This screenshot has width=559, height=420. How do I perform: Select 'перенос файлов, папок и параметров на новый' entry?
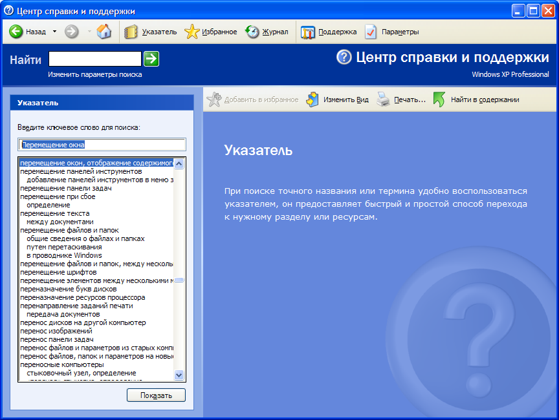[96, 356]
